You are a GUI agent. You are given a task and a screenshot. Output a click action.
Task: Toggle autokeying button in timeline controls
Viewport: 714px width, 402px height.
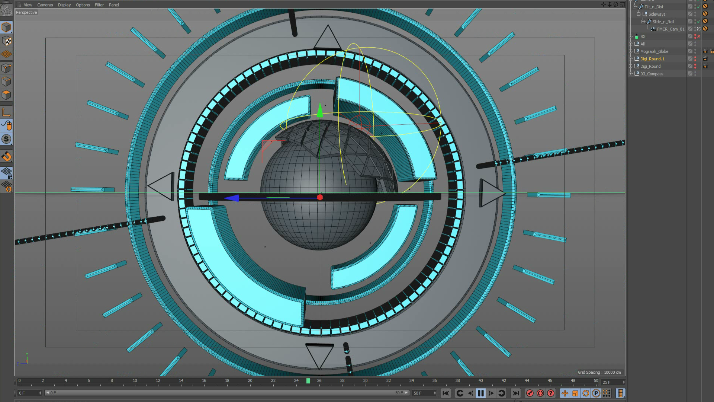point(540,393)
